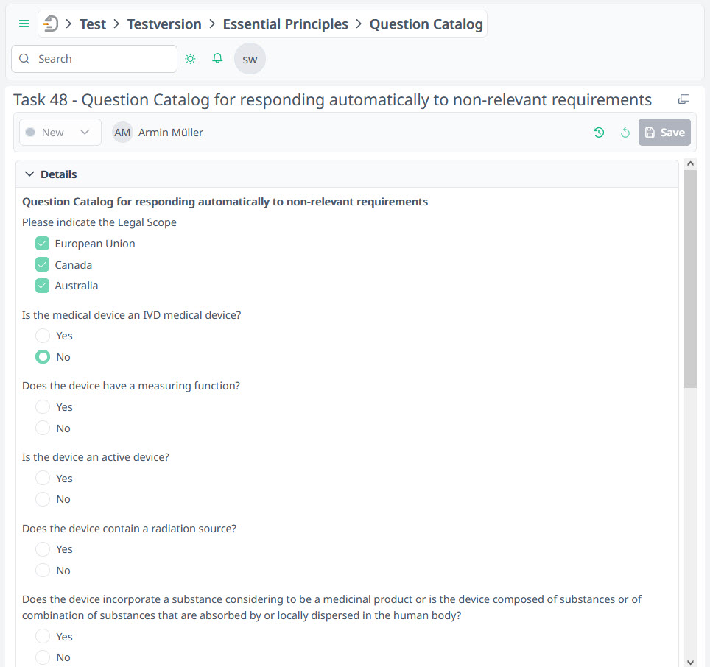
Task: Pop out the task into a new window
Action: [683, 98]
